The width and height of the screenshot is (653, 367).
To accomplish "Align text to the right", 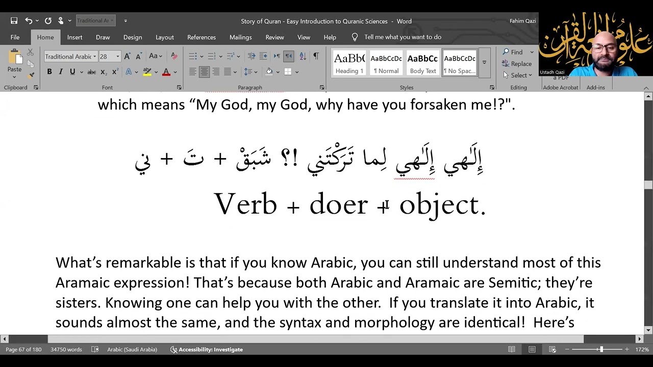I will (216, 72).
